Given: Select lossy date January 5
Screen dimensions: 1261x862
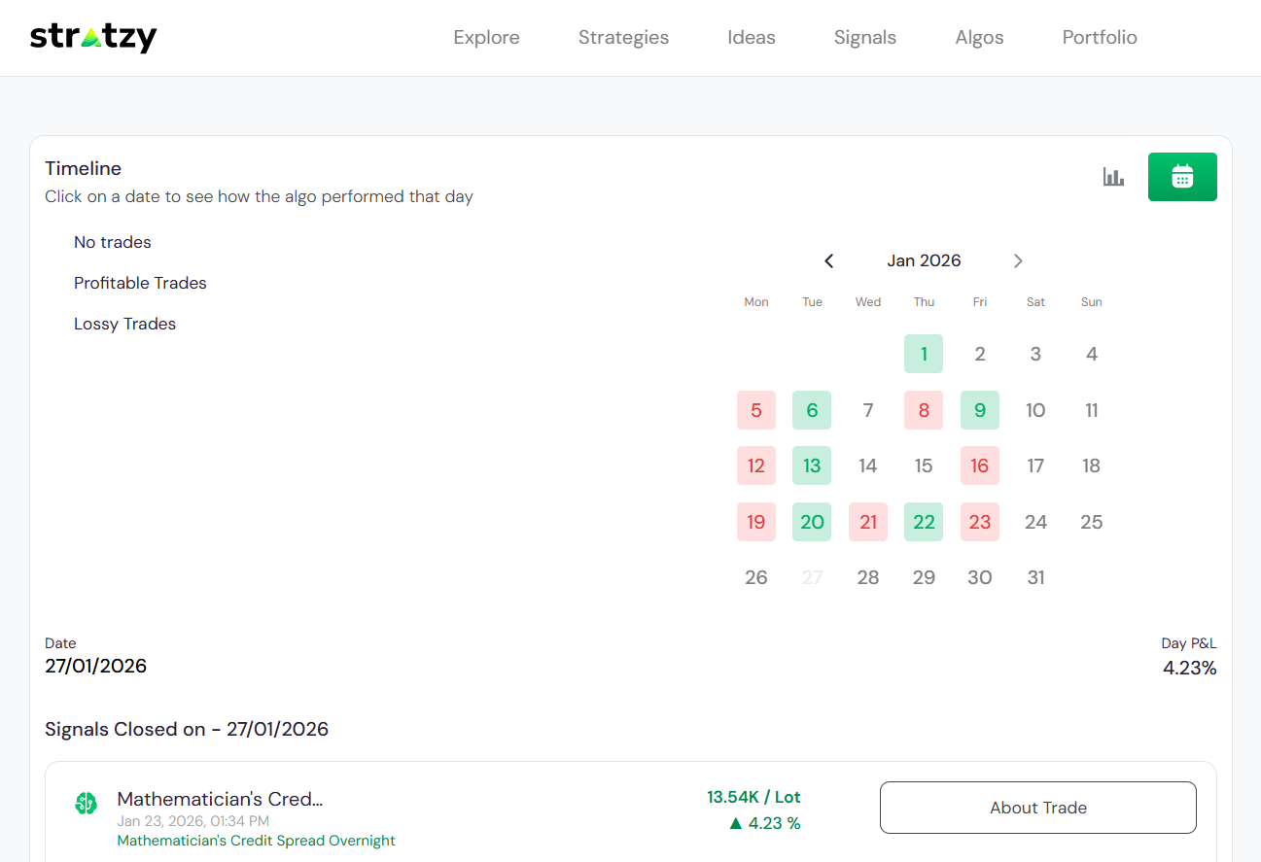Looking at the screenshot, I should tap(755, 410).
